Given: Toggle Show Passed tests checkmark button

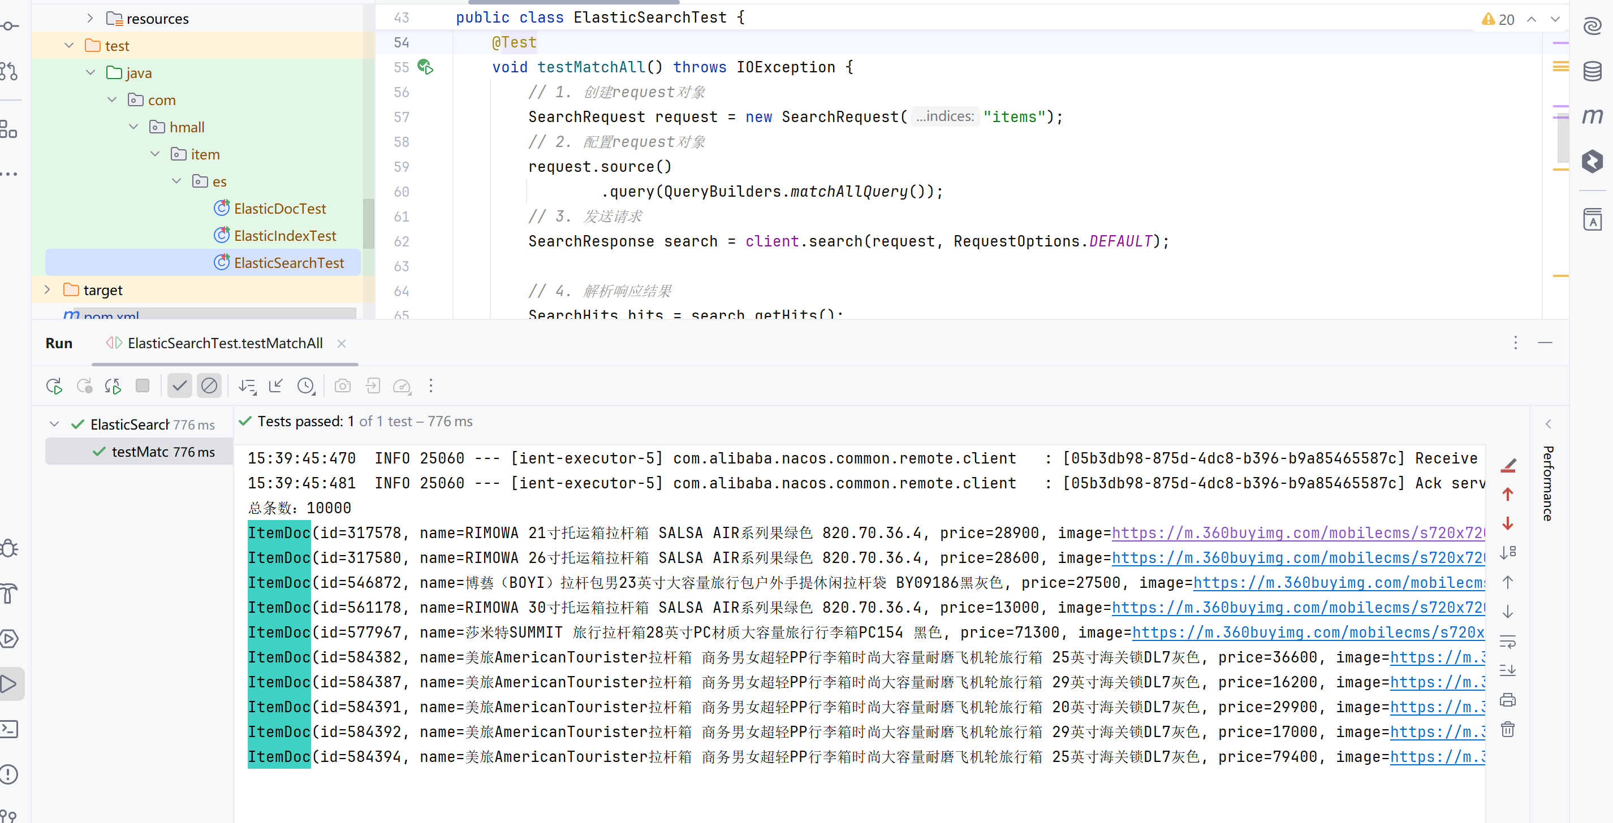Looking at the screenshot, I should pos(180,385).
